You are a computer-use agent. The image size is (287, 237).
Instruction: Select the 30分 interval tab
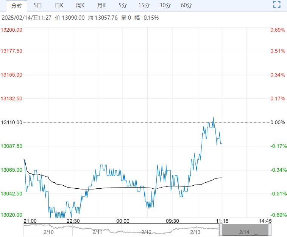point(165,5)
